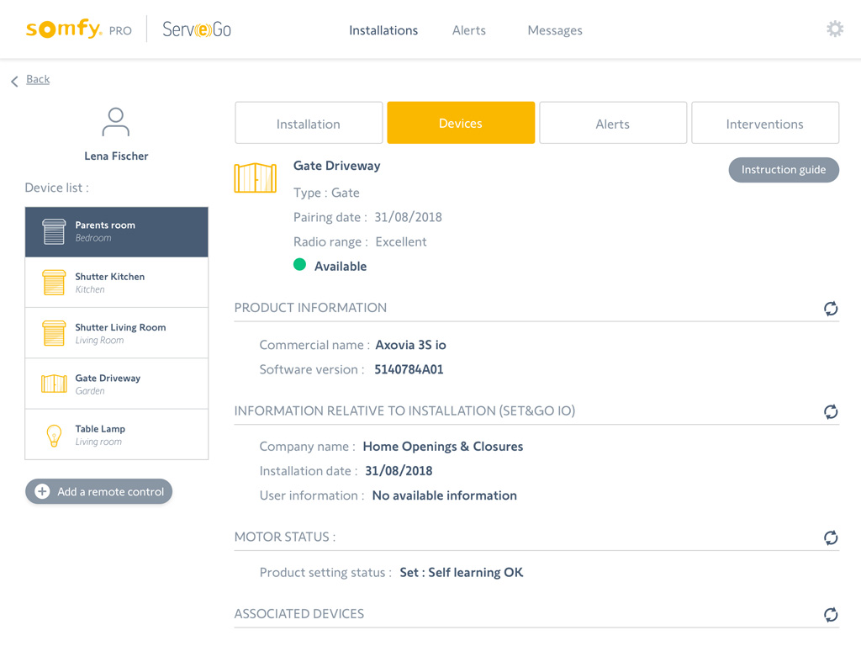Click the Somfy Pro logo
Viewport: 861px width, 646px height.
pos(78,29)
